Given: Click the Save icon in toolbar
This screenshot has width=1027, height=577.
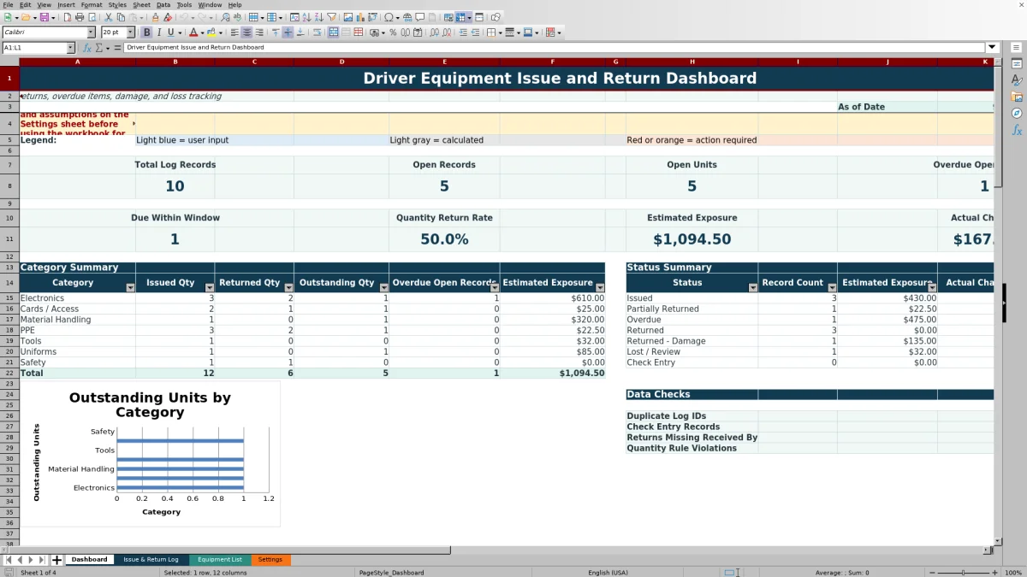Looking at the screenshot, I should (x=43, y=17).
